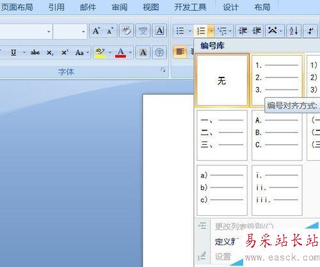Toggle strikethrough (abc) formatting
320x267 pixels.
35,53
